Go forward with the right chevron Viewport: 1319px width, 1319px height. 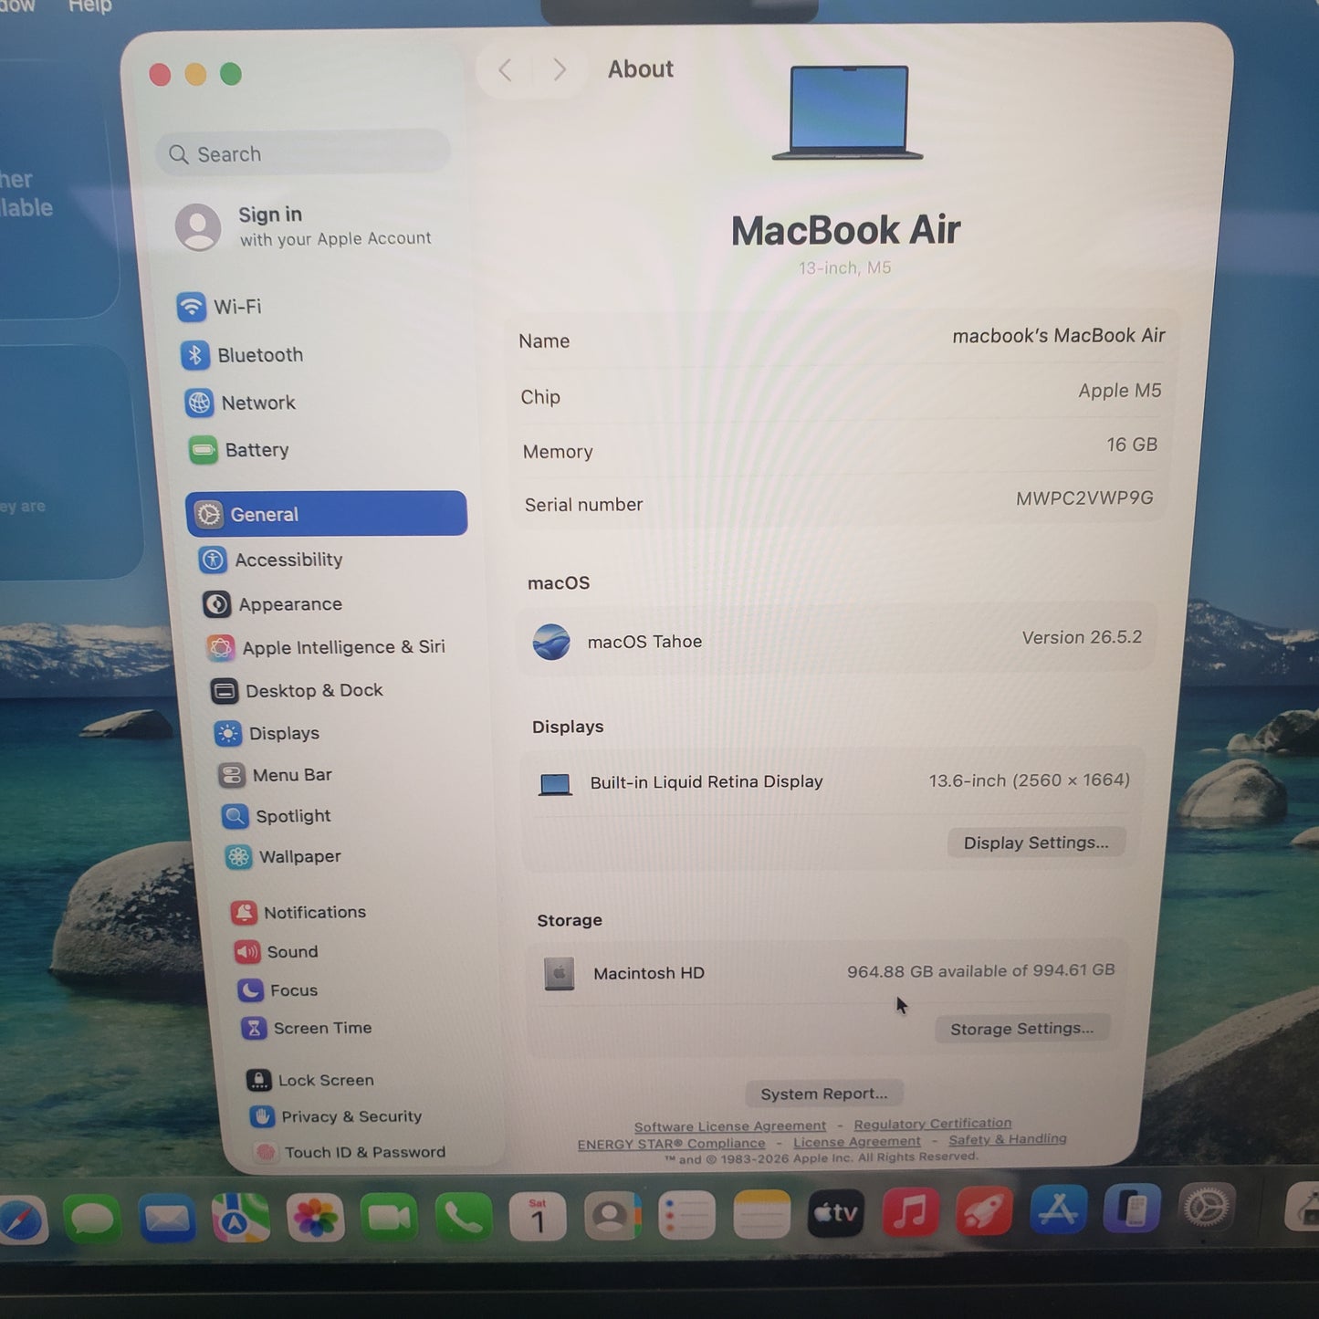(560, 69)
